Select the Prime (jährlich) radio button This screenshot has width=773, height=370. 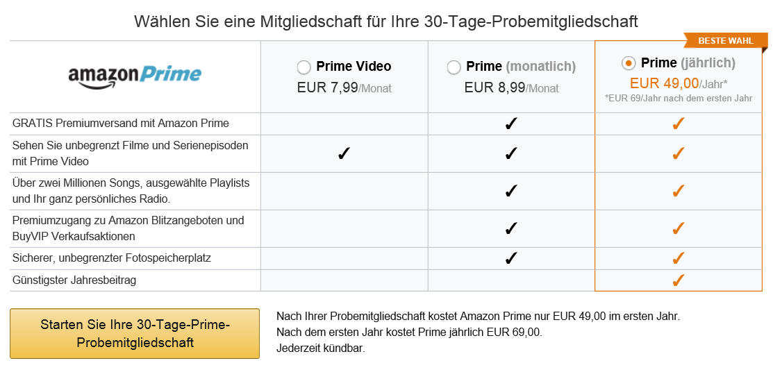[x=628, y=63]
